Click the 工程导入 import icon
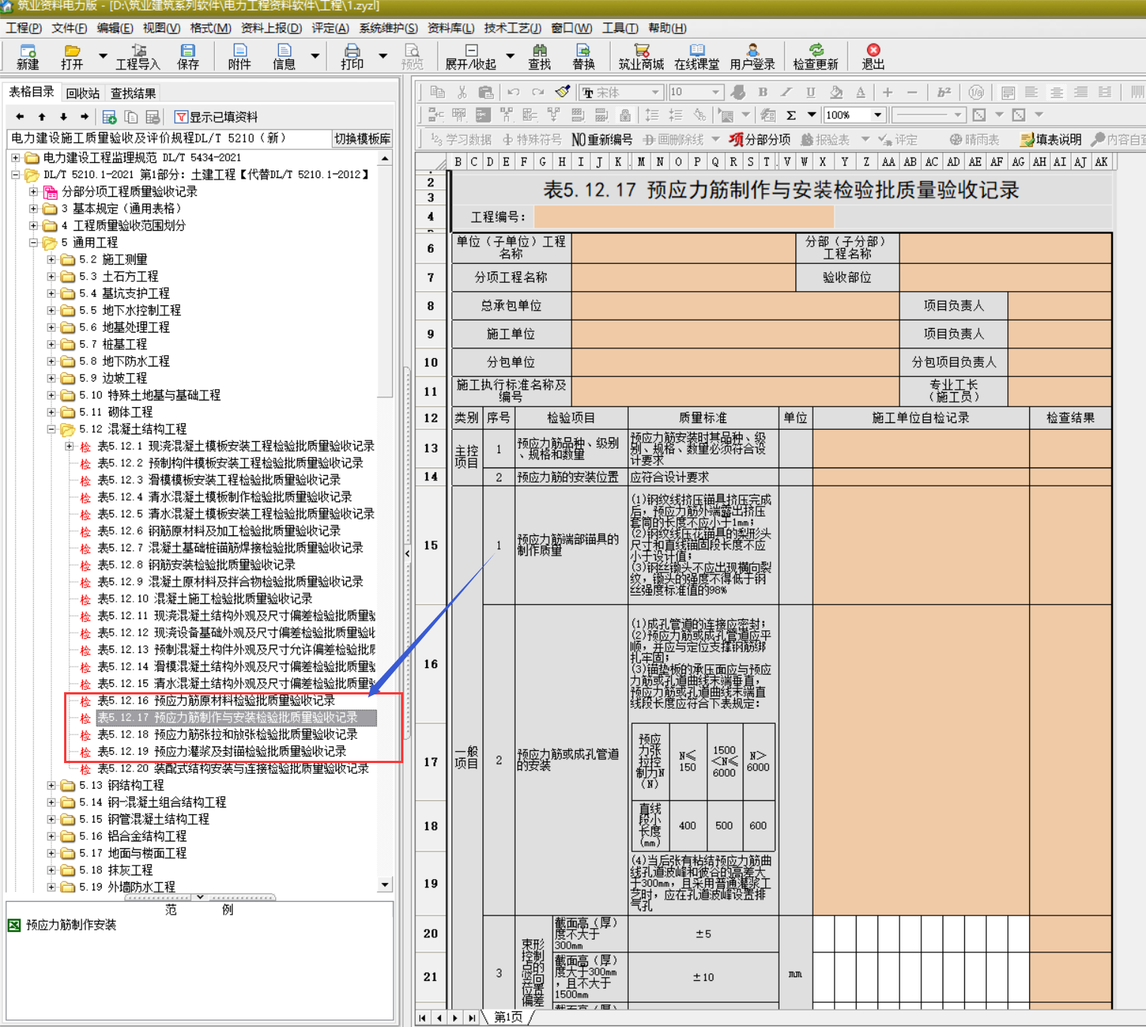 [x=138, y=57]
